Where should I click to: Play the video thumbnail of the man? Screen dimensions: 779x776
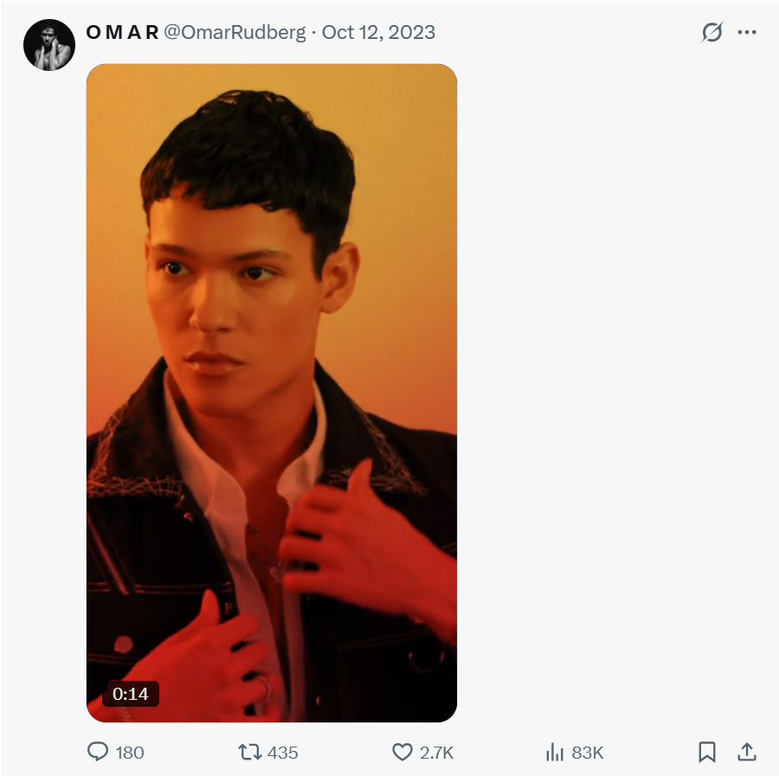point(272,393)
